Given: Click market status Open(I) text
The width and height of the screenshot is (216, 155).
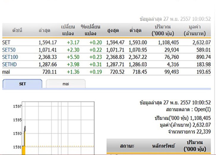Looking at the screenshot, I should 188,109.
